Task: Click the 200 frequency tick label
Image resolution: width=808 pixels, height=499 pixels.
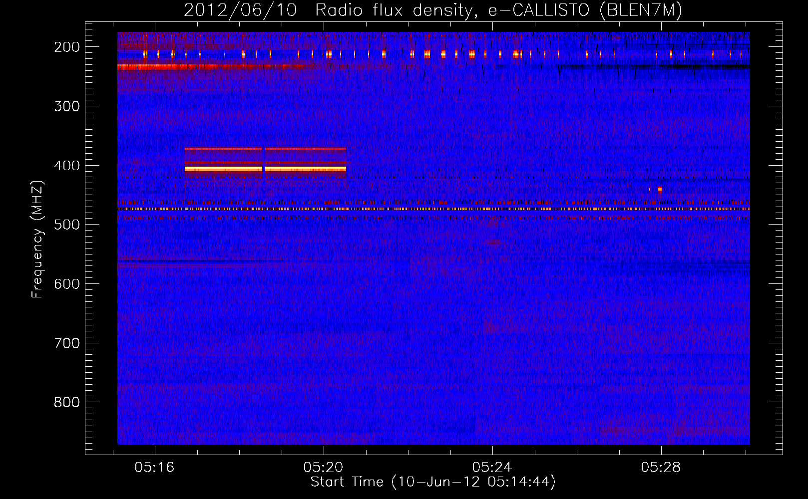Action: click(x=67, y=47)
